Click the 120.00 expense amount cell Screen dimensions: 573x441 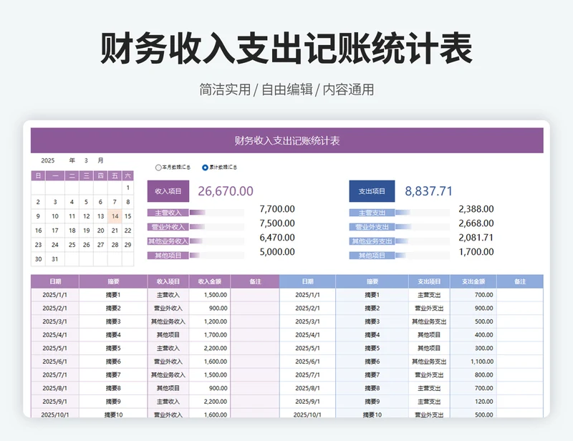coord(473,402)
